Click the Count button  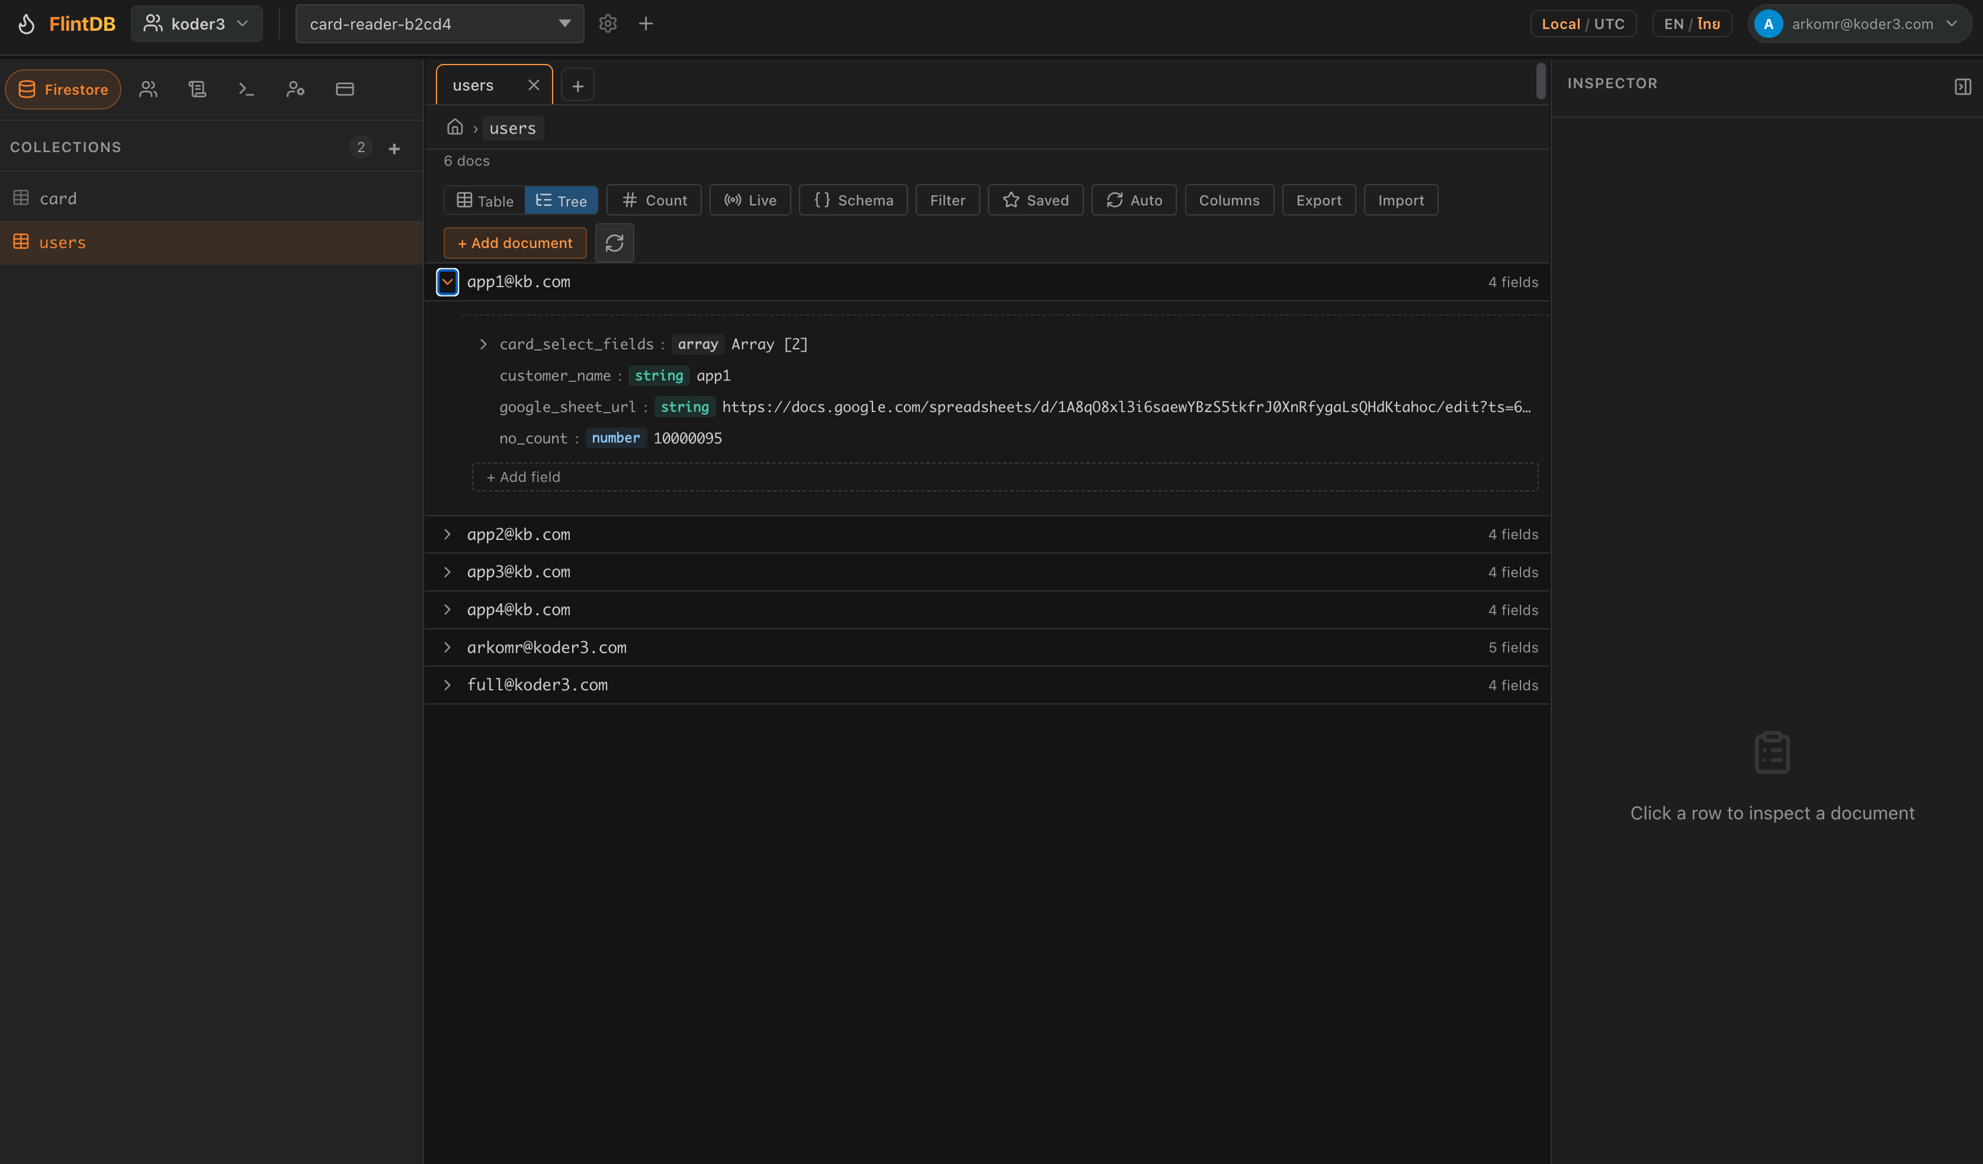click(x=654, y=201)
